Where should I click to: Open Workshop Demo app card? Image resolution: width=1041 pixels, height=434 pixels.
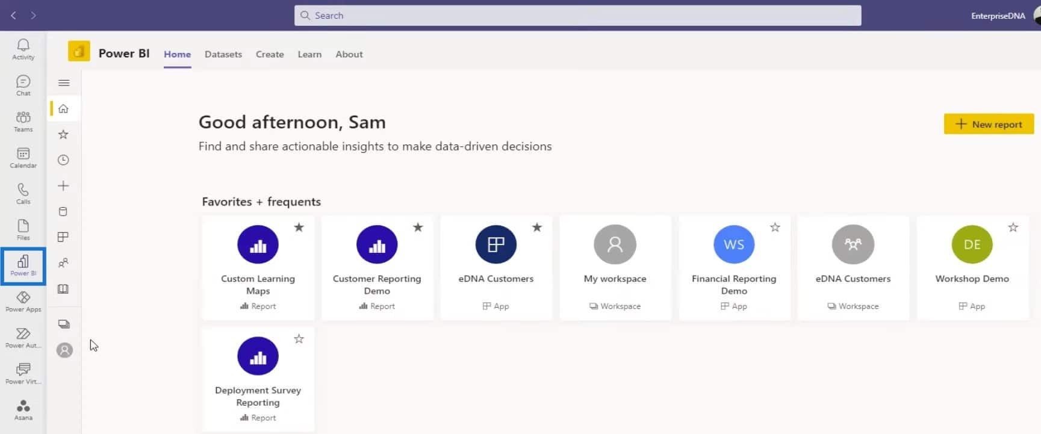point(972,267)
